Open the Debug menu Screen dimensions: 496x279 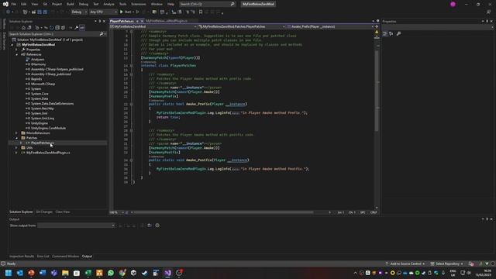pos(84,4)
